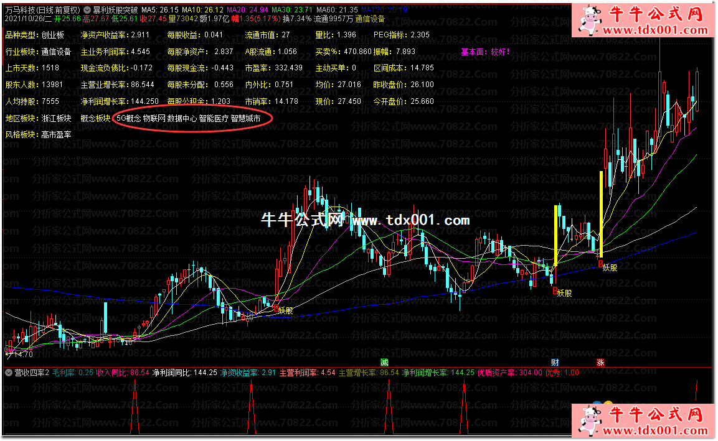Click the 智慧城市 concept sector

tap(245, 118)
